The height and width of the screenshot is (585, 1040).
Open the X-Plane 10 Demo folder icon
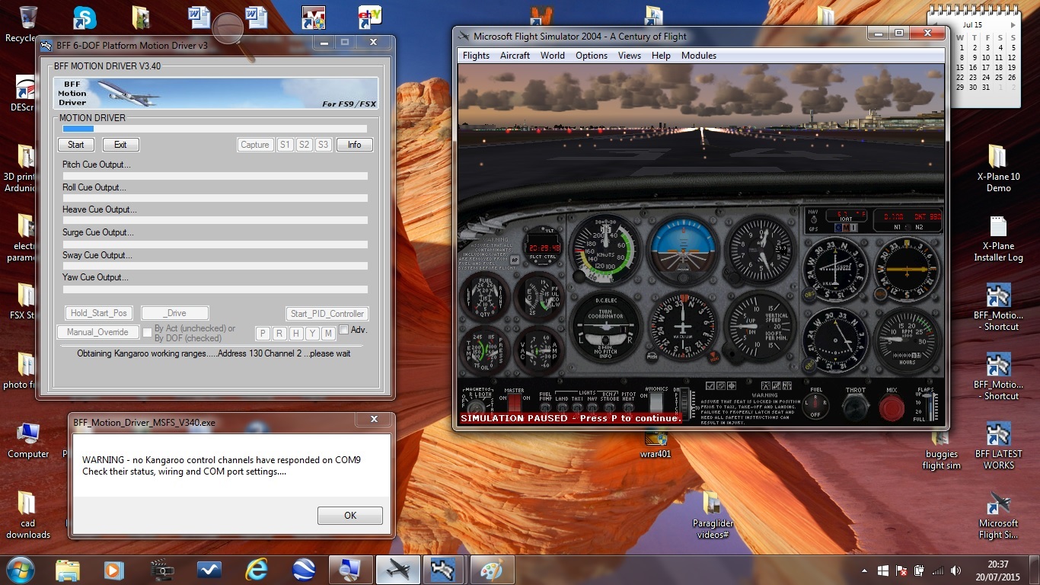point(998,168)
